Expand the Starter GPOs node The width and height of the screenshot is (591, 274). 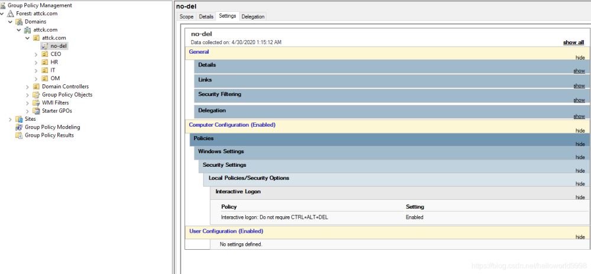coord(27,111)
